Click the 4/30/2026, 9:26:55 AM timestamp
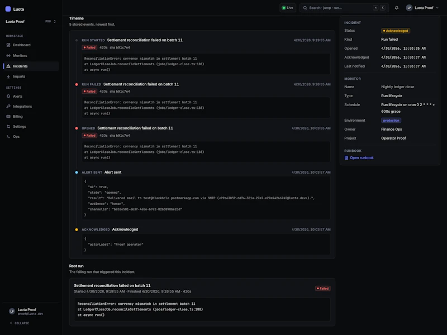 tap(312, 84)
